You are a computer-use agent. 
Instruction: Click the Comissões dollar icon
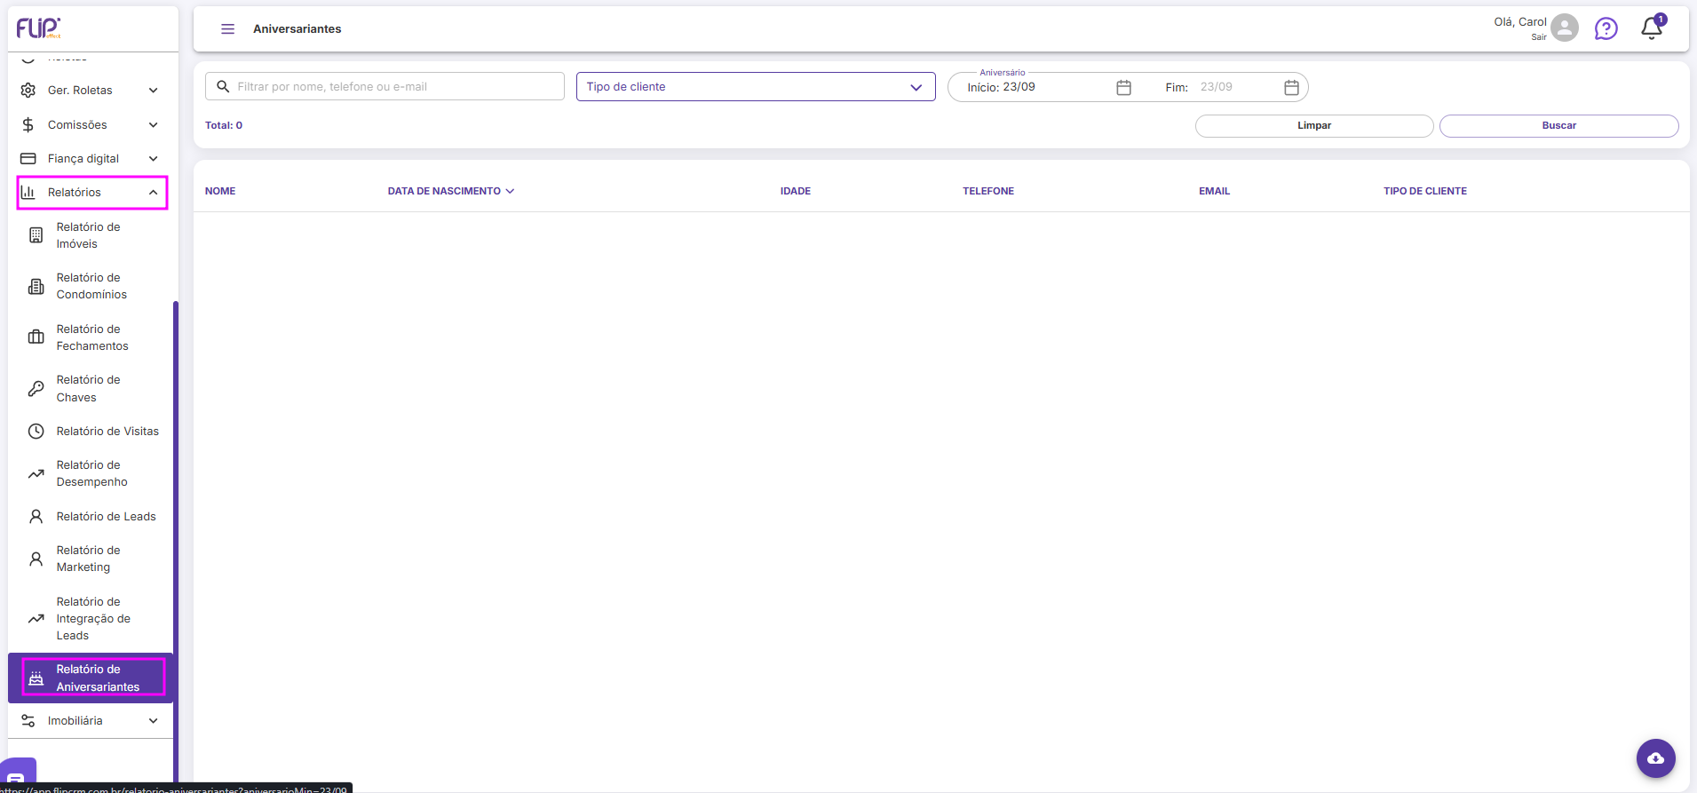28,125
